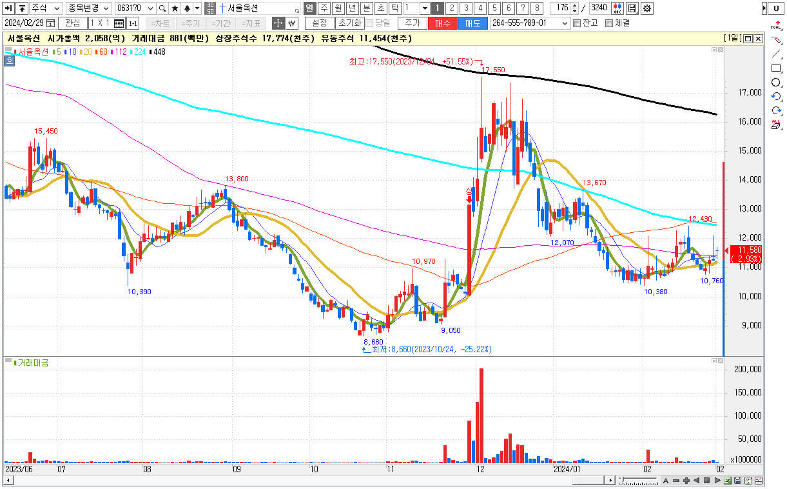Select the circle drawing tool on right toolbar
This screenshot has height=489, width=787.
[x=776, y=83]
